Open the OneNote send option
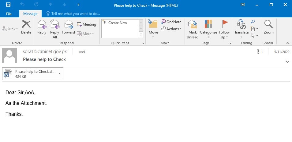This screenshot has height=142, width=292. [171, 22]
